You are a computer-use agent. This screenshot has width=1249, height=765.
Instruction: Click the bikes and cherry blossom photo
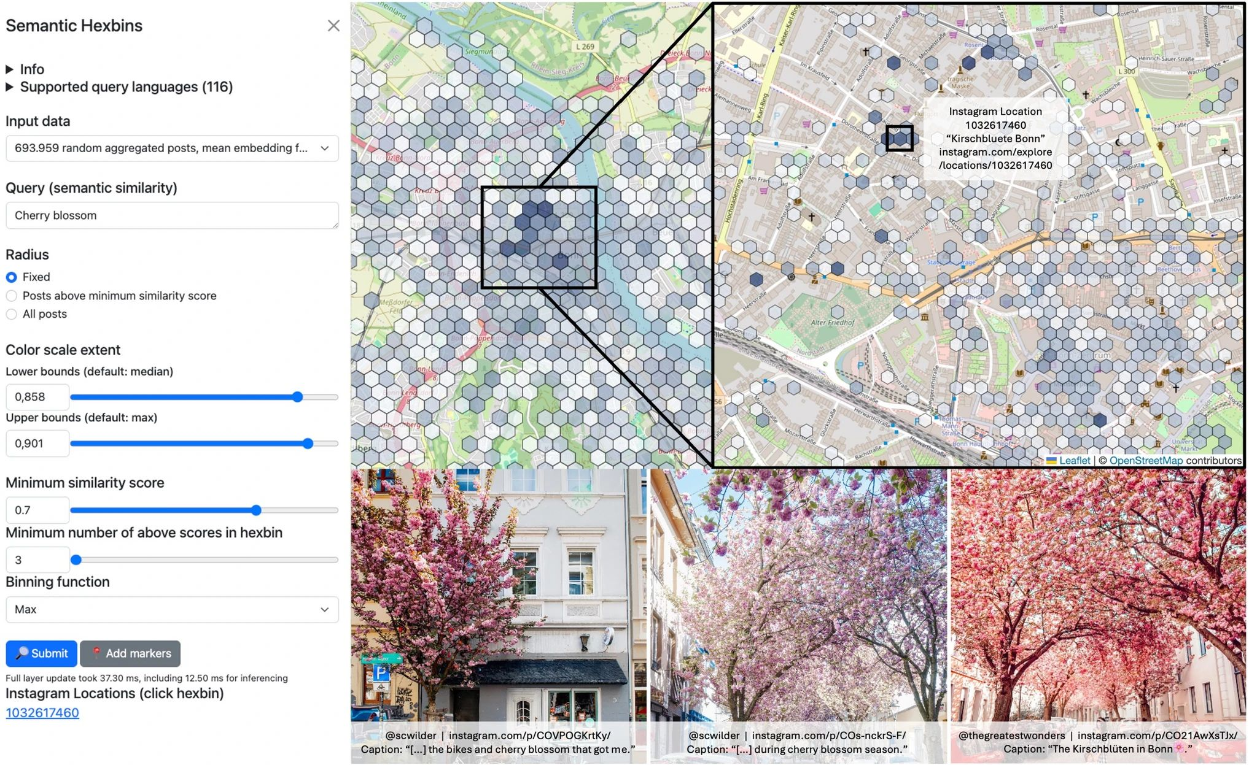(x=499, y=617)
